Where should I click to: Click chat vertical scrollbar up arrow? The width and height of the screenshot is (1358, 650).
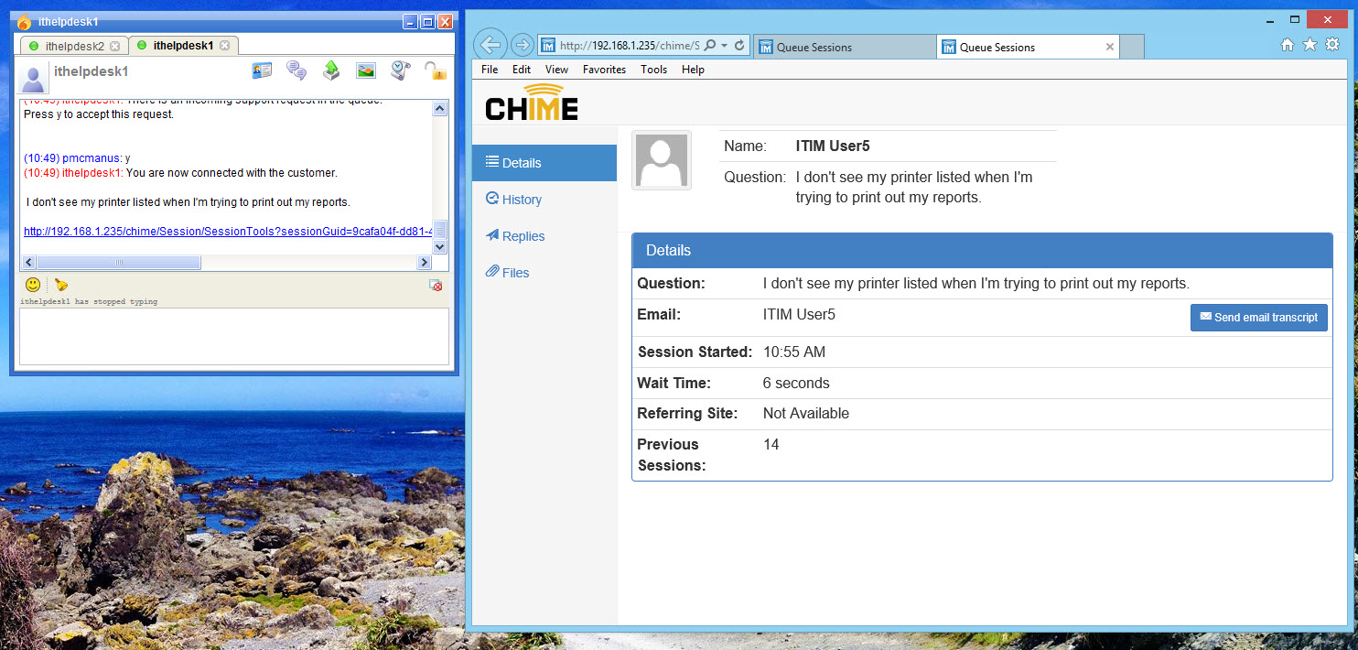[439, 109]
